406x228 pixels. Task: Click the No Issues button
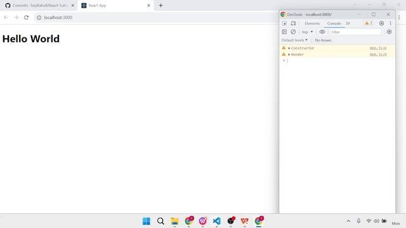(323, 41)
